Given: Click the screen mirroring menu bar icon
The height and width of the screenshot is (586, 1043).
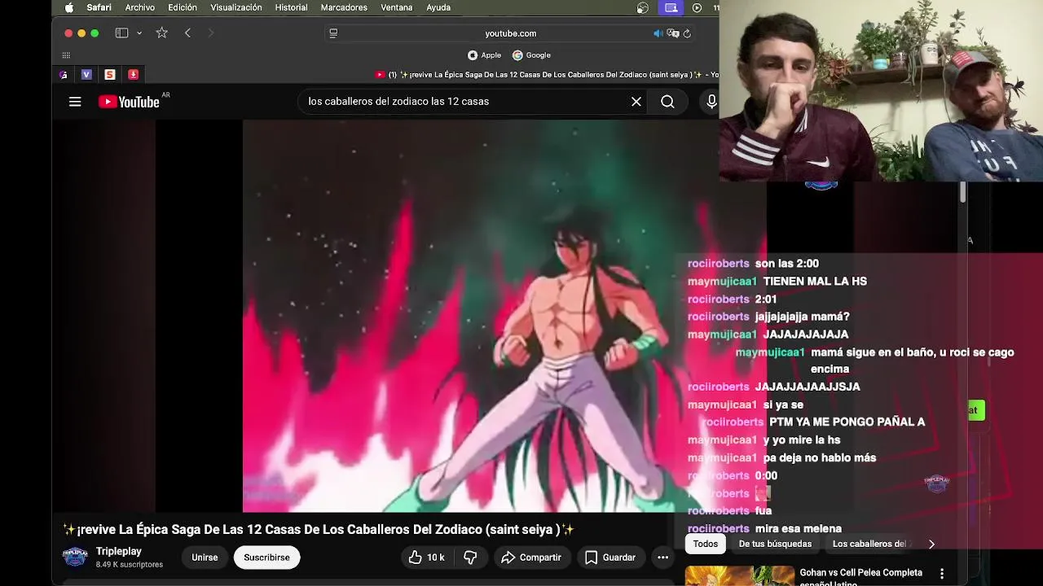Looking at the screenshot, I should click(671, 7).
